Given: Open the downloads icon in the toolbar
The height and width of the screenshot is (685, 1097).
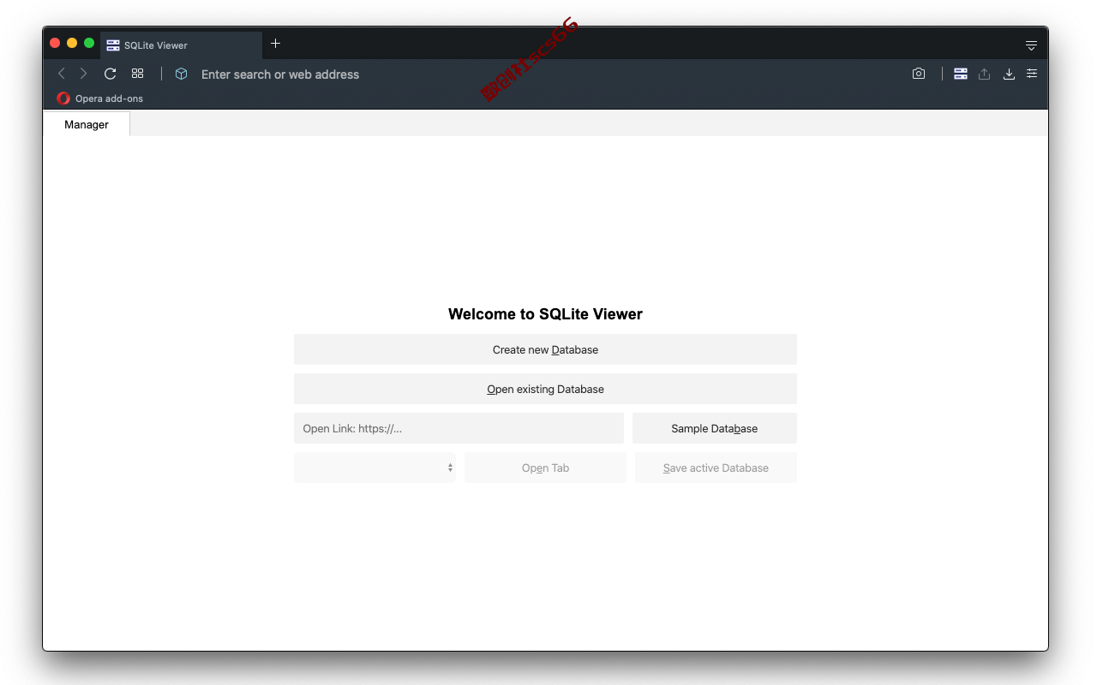Looking at the screenshot, I should coord(1009,74).
